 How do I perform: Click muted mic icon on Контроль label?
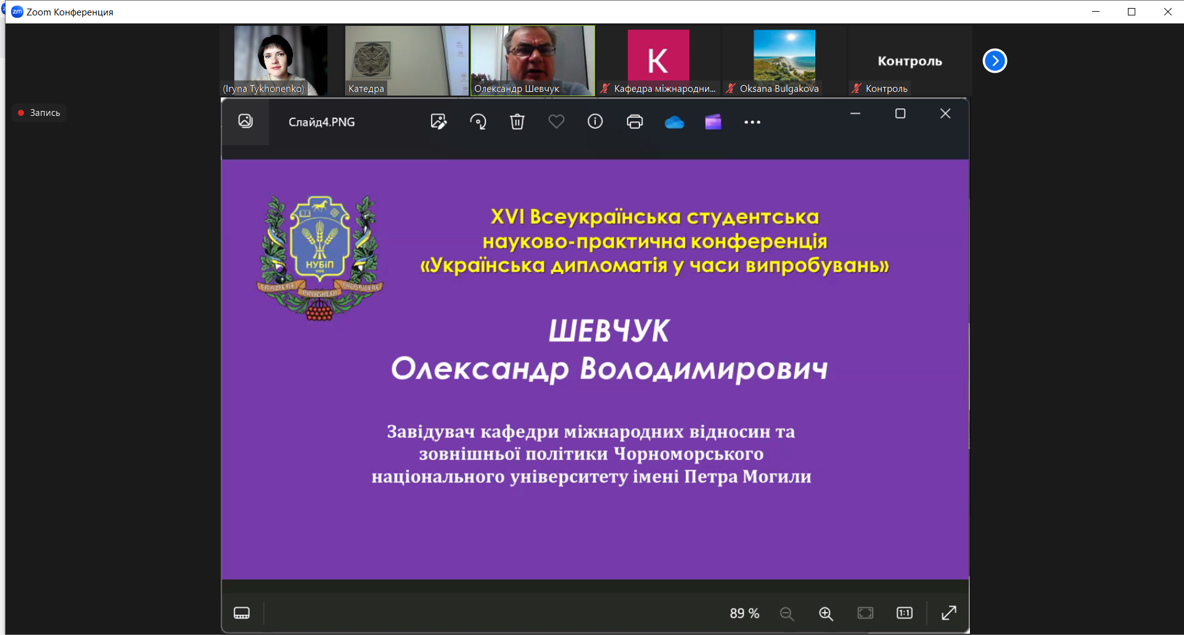(857, 88)
